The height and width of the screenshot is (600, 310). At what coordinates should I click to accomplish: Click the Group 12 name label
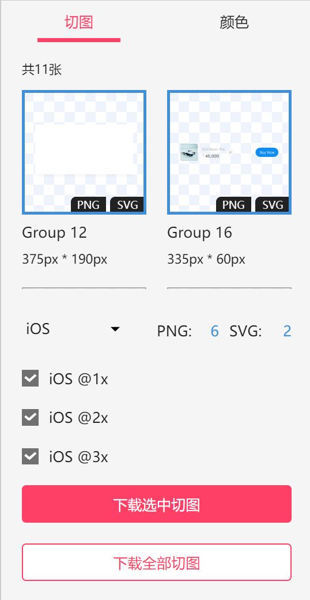coord(55,232)
